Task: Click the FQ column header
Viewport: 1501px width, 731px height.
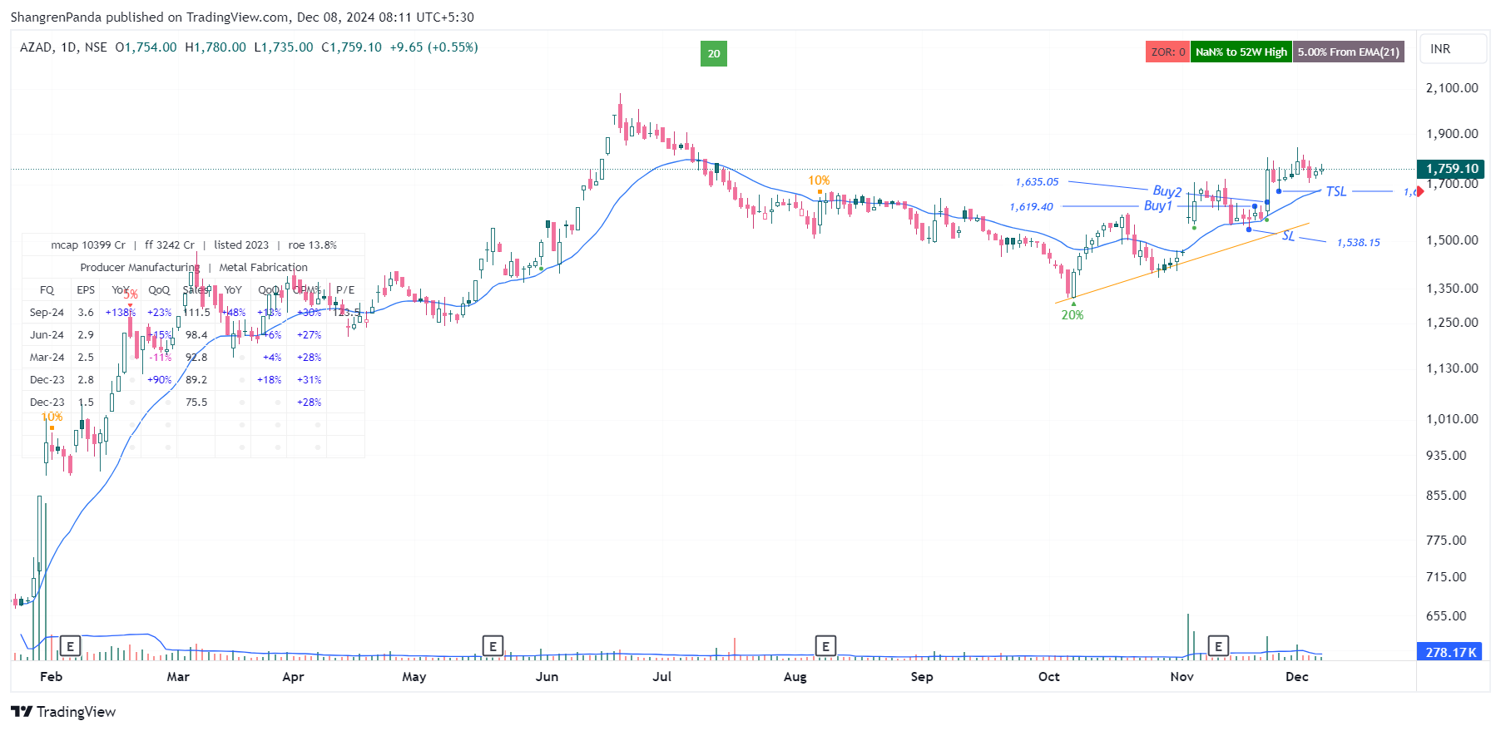Action: pos(47,290)
